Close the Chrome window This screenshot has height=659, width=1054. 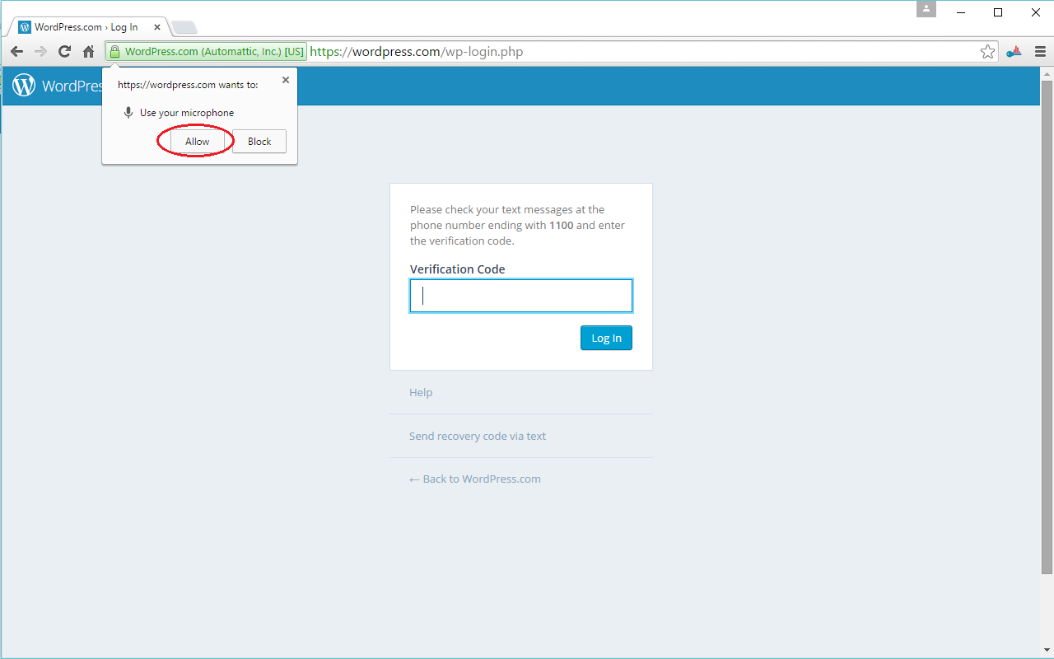click(x=1036, y=12)
